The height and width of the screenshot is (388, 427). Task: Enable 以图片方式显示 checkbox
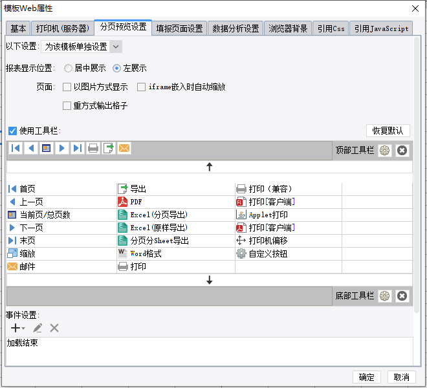(x=67, y=87)
